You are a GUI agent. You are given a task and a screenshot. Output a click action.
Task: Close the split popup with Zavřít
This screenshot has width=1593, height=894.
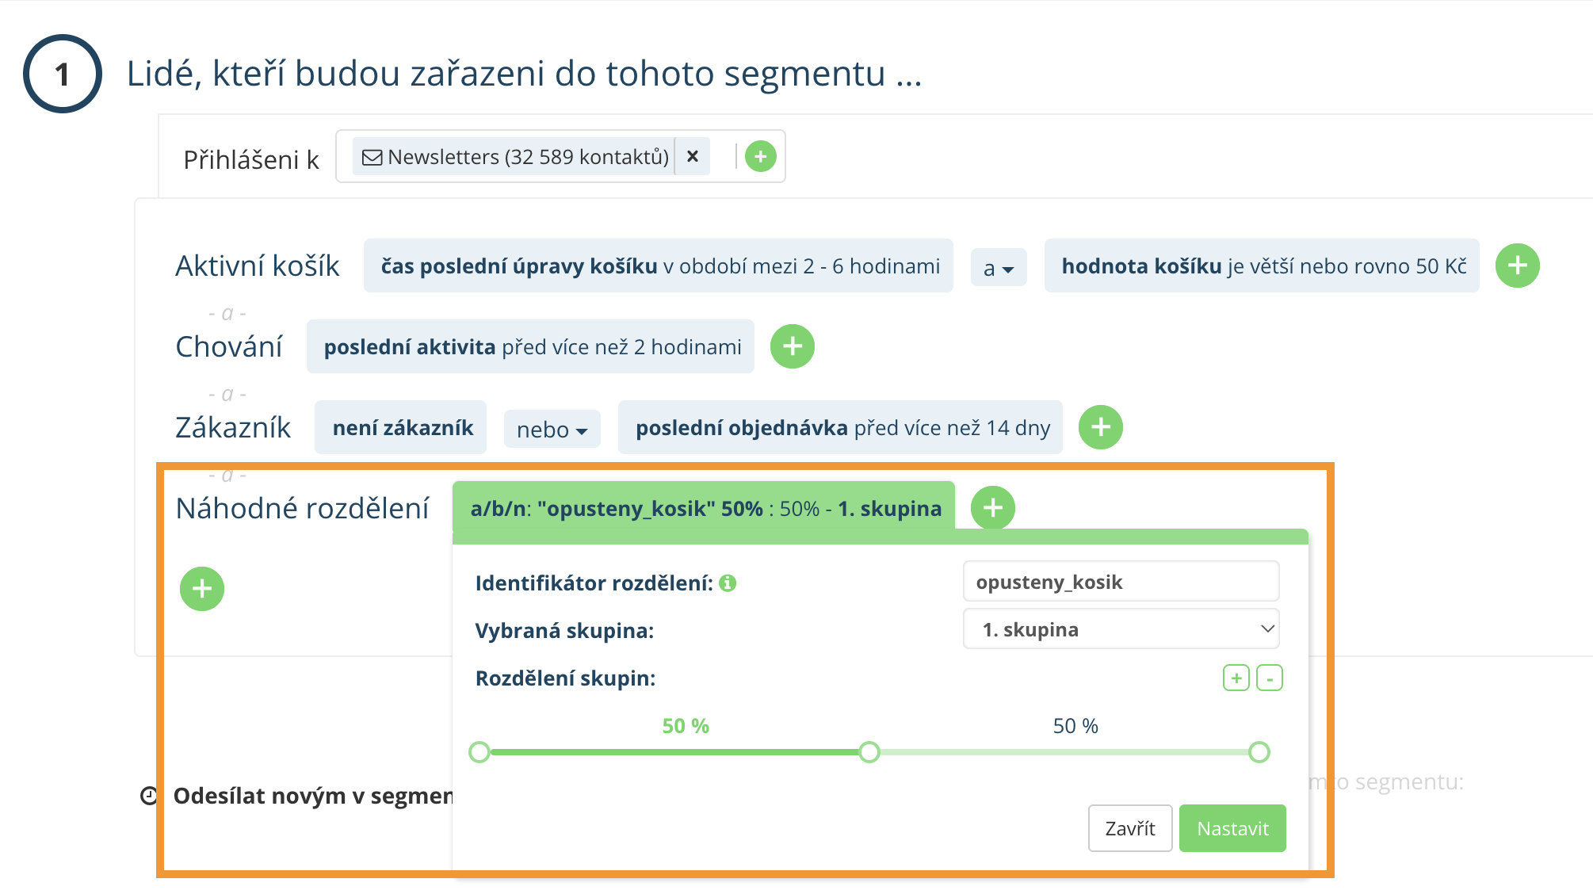click(1129, 828)
